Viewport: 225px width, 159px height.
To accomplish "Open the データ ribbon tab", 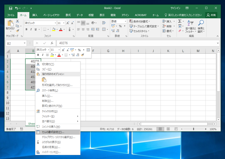I will (x=80, y=15).
